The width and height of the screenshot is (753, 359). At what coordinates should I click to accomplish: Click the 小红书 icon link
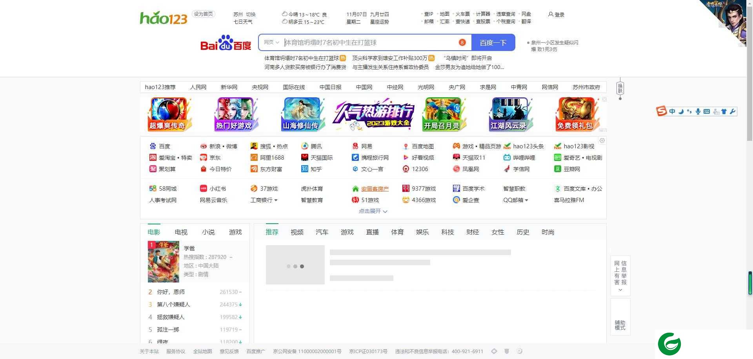[203, 188]
